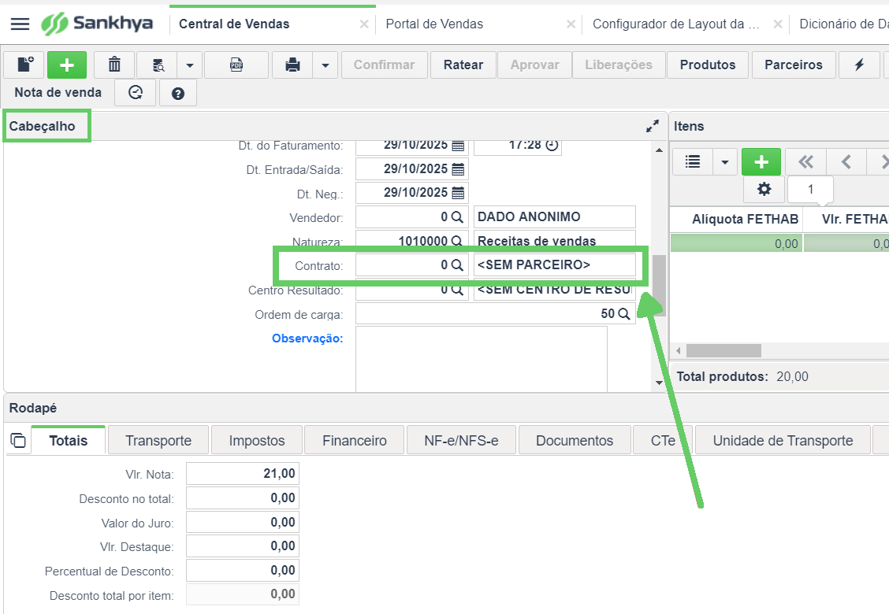889x614 pixels.
Task: Open calendar for Dt. Neg. field
Action: [458, 193]
